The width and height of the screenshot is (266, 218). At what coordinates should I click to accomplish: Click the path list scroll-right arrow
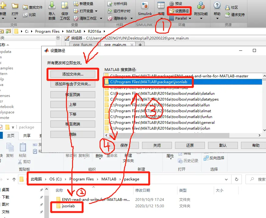click(259, 135)
